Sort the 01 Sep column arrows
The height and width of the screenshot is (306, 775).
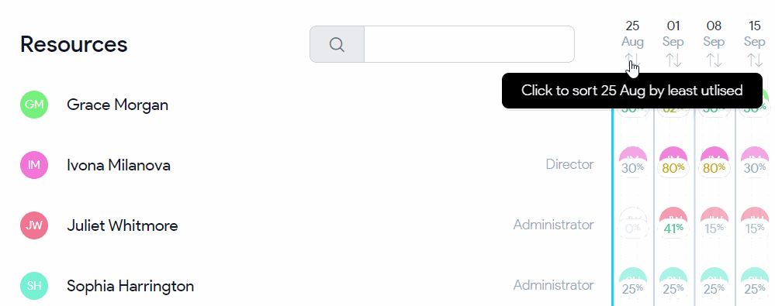coord(673,60)
